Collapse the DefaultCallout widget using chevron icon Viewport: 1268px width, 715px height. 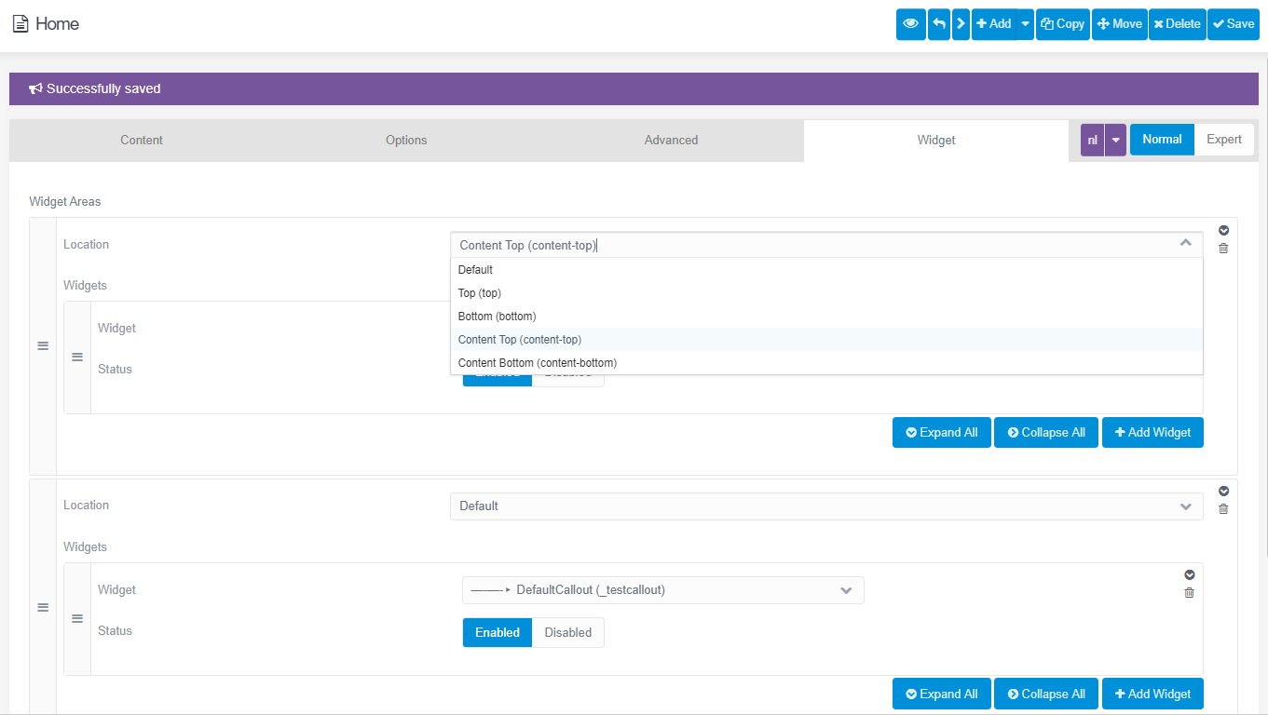[x=1189, y=575]
